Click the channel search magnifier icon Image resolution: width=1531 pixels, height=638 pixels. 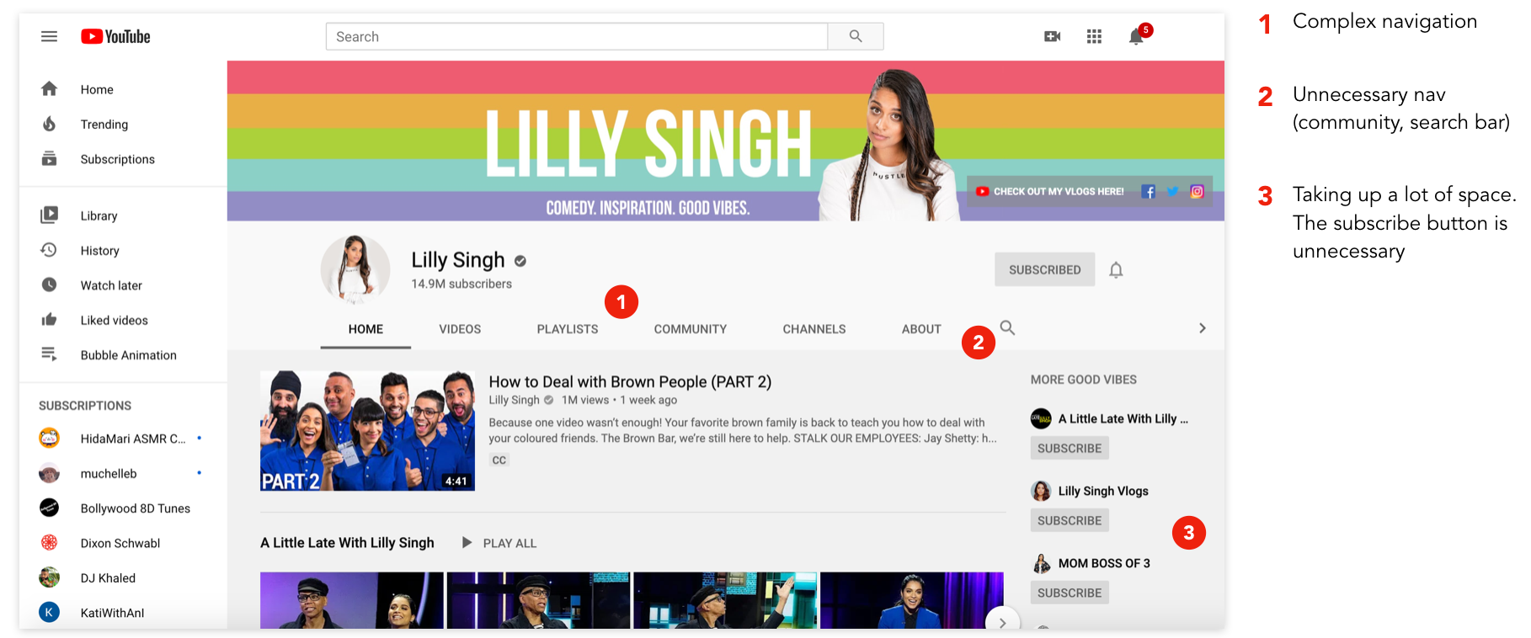point(1007,327)
